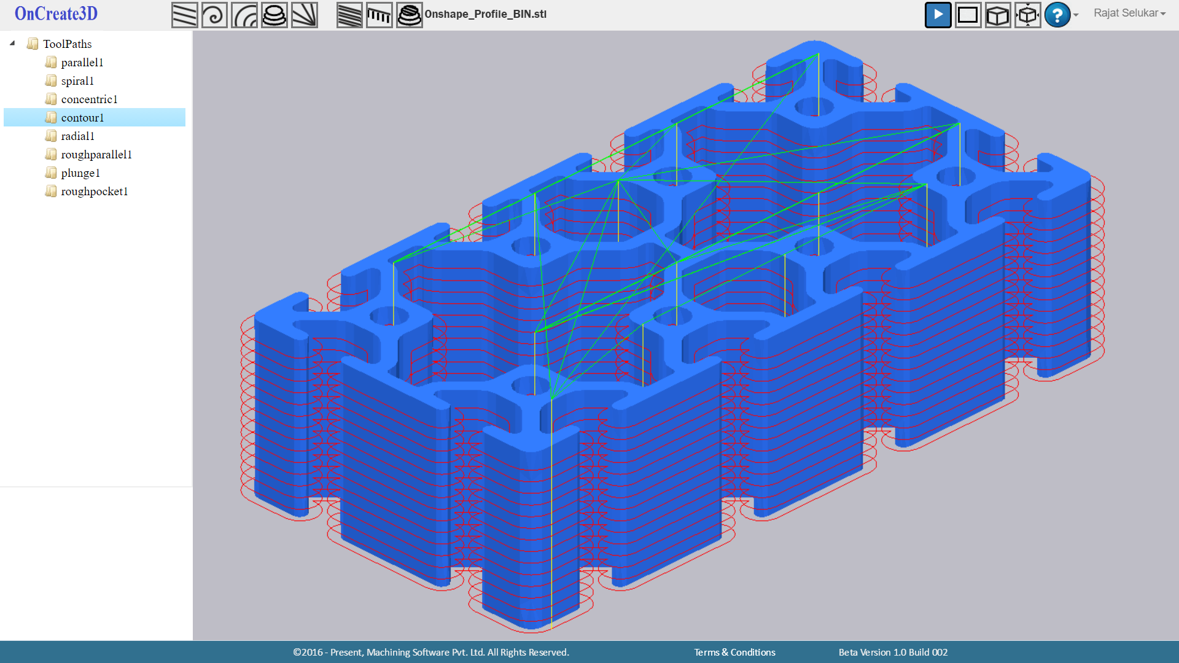Open the help dropdown arrow
Viewport: 1179px width, 663px height.
click(1076, 15)
